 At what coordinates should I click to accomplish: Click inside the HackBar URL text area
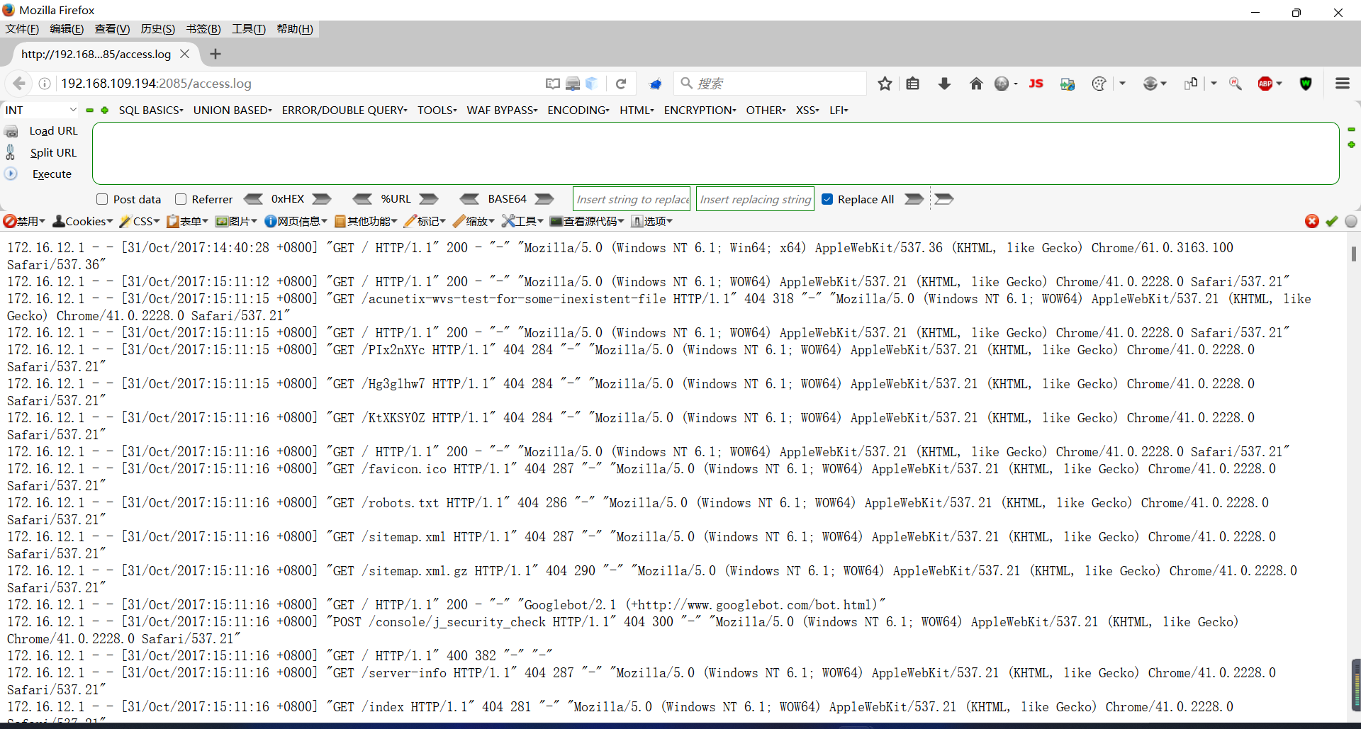tap(709, 153)
